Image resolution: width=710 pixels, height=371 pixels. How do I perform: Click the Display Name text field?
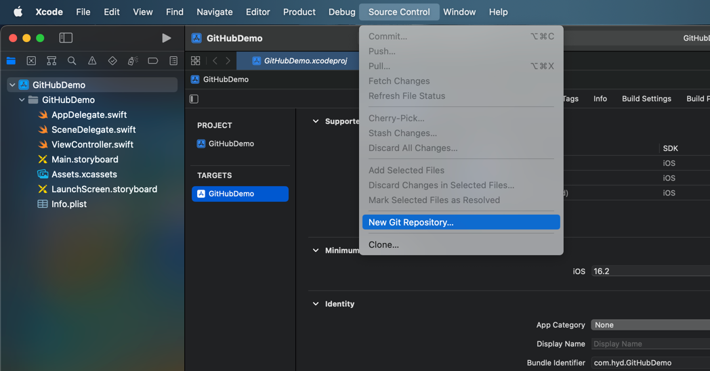[649, 344]
